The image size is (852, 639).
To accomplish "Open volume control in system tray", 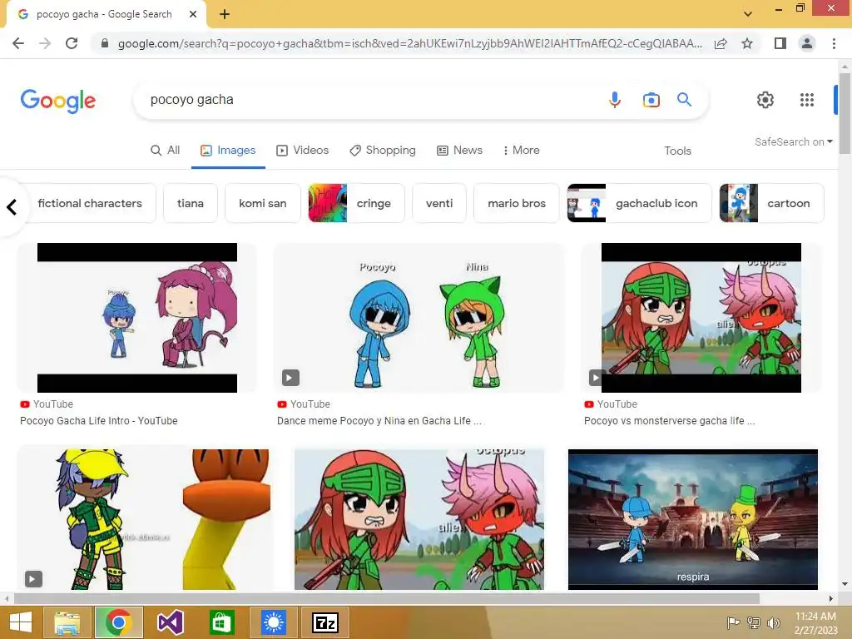I will 773,622.
